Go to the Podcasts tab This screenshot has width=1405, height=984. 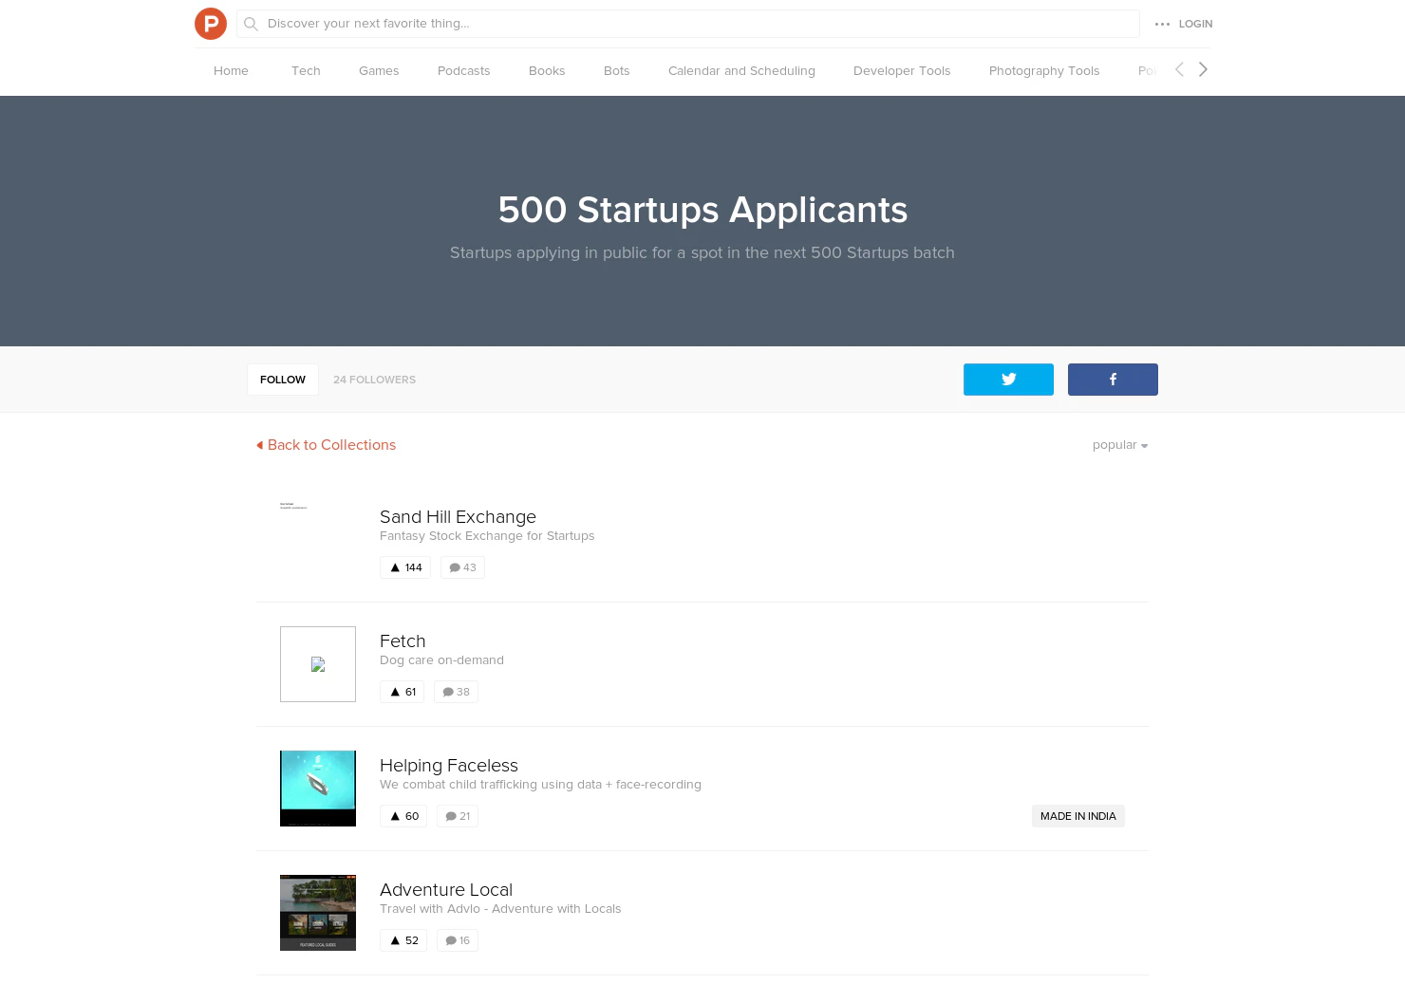[x=464, y=71]
